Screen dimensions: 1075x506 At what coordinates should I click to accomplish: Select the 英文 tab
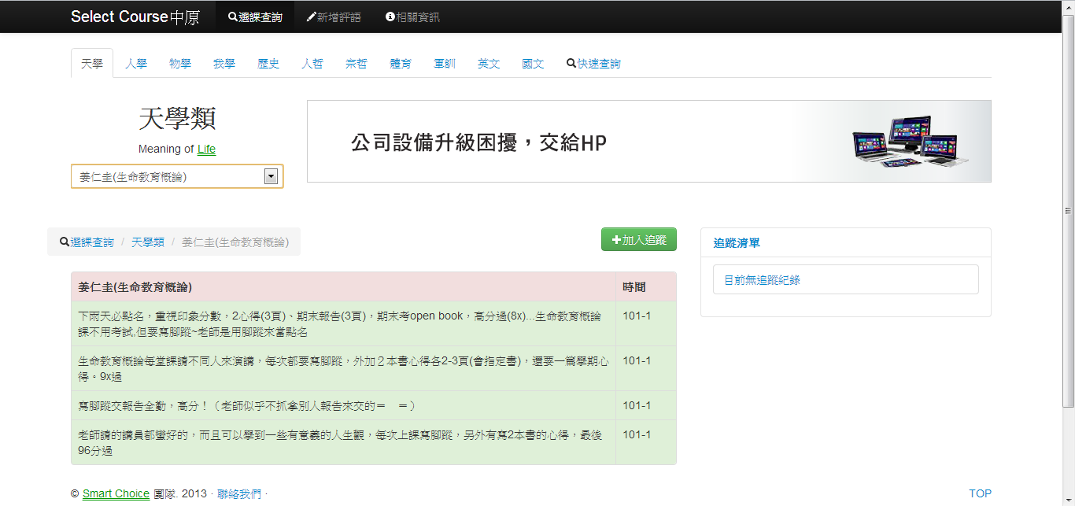pyautogui.click(x=489, y=64)
